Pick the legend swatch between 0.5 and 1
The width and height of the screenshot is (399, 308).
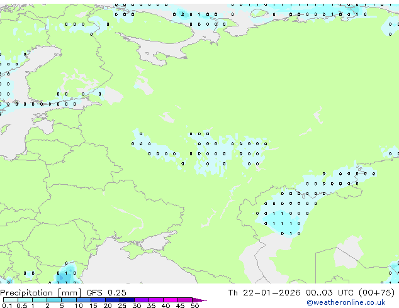click(x=25, y=300)
